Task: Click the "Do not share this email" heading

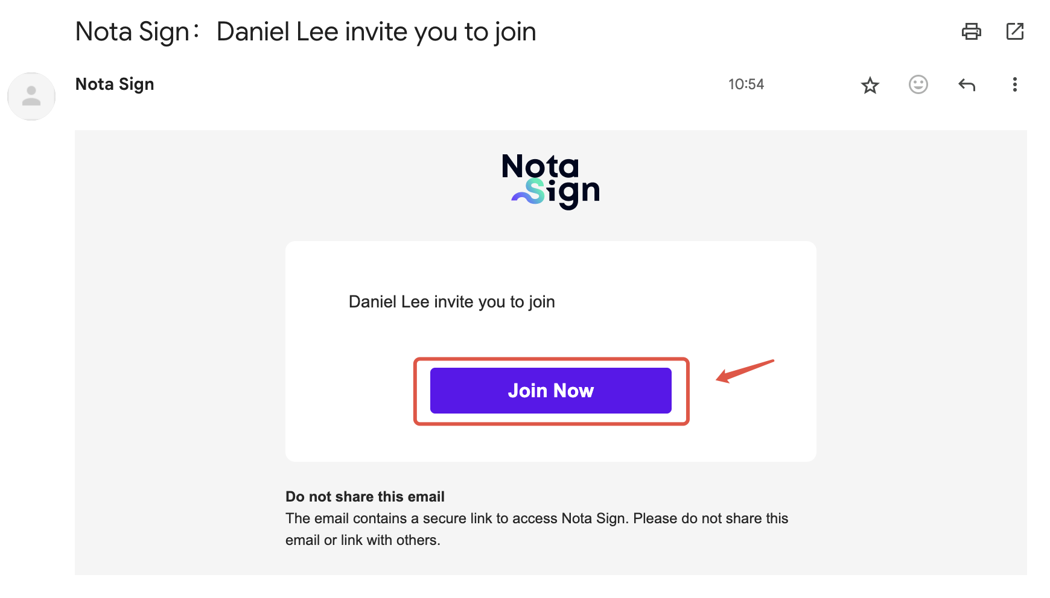Action: (364, 497)
